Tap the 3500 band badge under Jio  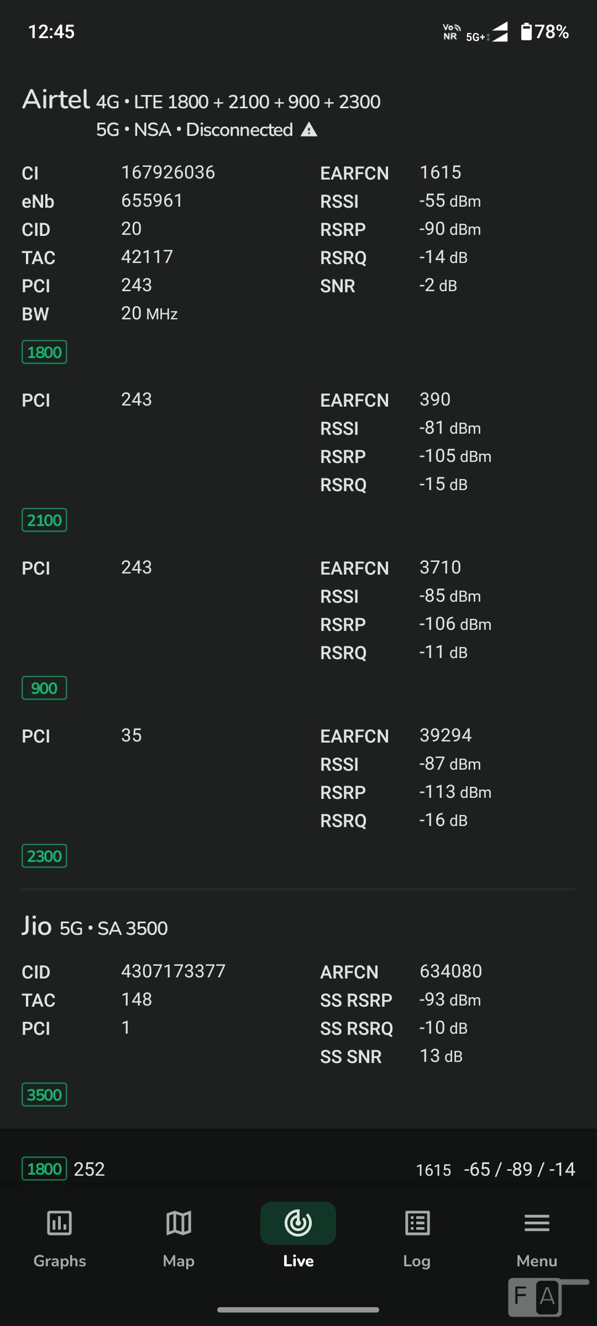(x=44, y=1095)
